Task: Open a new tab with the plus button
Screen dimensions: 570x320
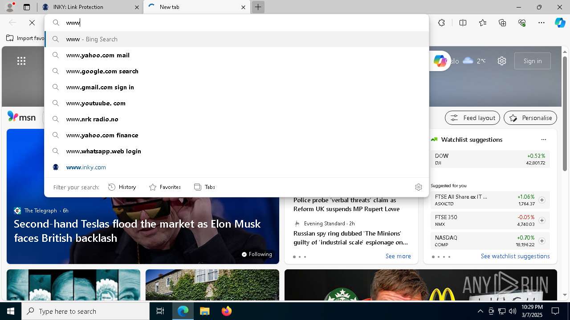Action: (x=258, y=7)
